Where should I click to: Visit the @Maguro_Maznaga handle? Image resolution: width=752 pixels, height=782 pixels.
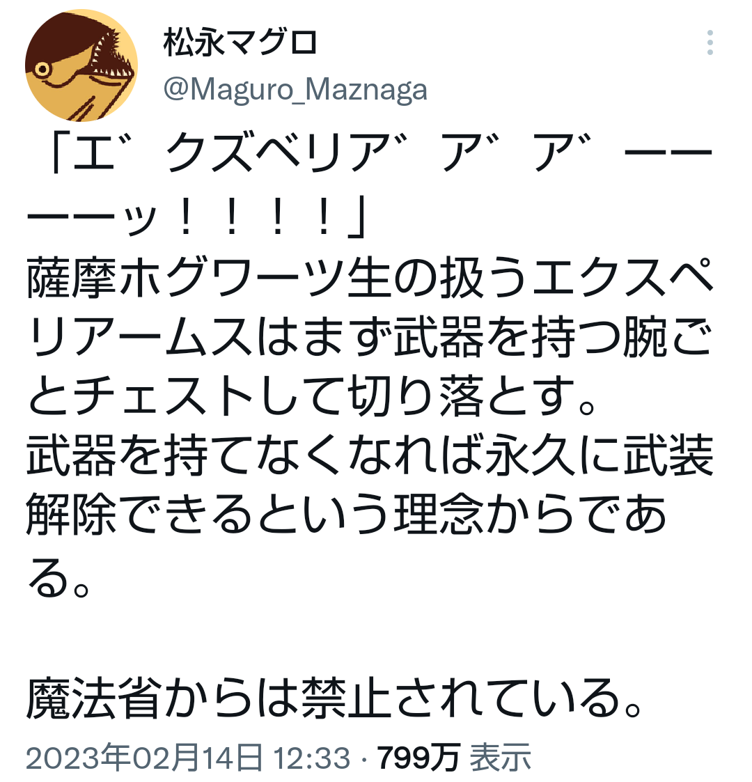click(295, 90)
